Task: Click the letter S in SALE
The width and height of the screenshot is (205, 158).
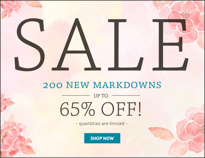Action: (29, 44)
